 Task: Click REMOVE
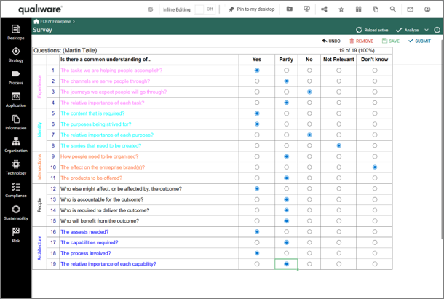pyautogui.click(x=361, y=41)
